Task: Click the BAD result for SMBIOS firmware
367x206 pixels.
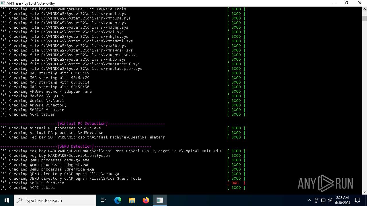Action: click(x=236, y=183)
